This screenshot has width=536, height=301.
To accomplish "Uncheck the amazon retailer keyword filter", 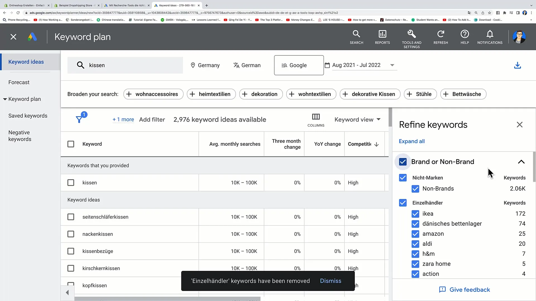I will coord(415,234).
